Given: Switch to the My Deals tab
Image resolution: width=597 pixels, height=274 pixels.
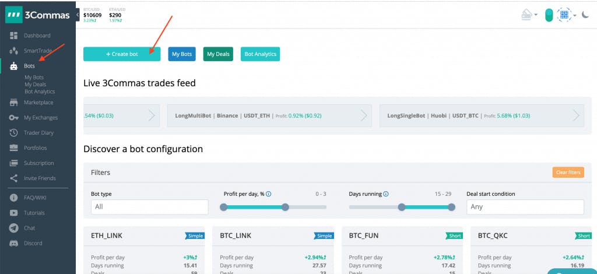Looking at the screenshot, I should [x=219, y=54].
